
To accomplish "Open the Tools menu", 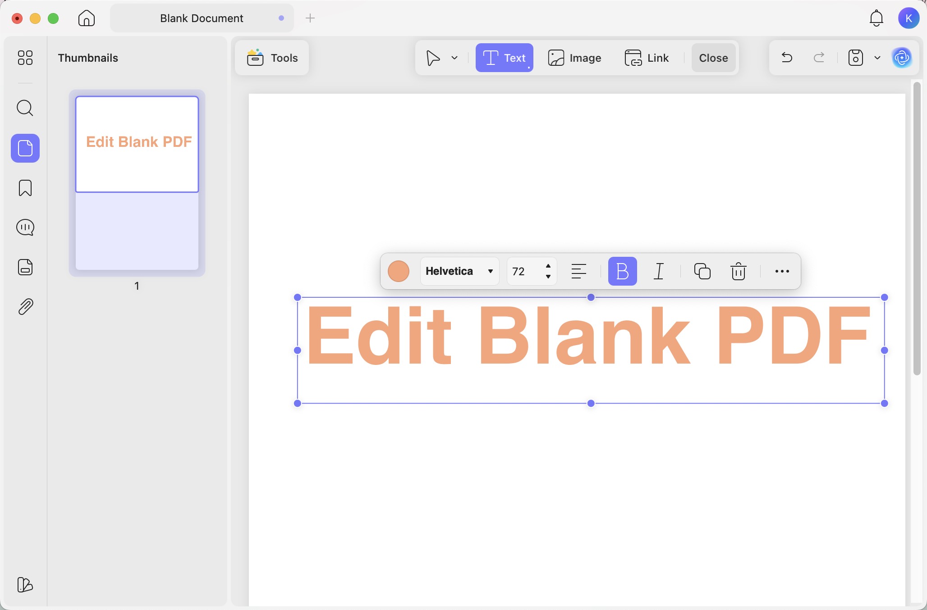I will [x=272, y=58].
